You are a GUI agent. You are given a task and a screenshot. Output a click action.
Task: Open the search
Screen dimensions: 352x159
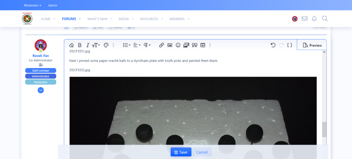tap(325, 19)
